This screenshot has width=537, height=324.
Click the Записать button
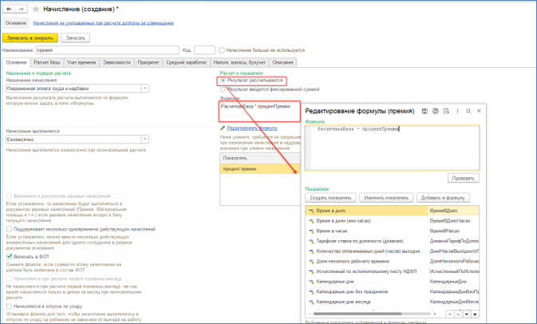75,38
